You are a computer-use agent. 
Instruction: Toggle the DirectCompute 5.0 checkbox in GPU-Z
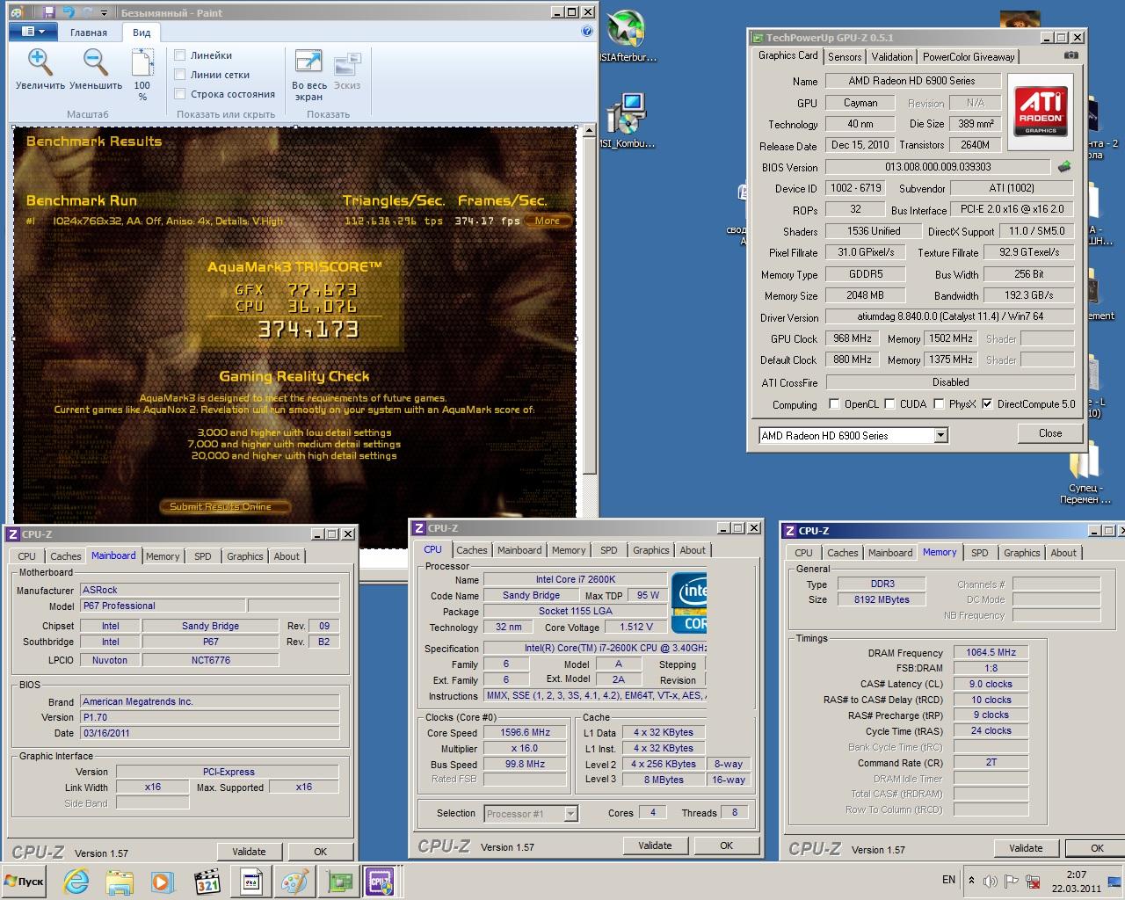(987, 404)
